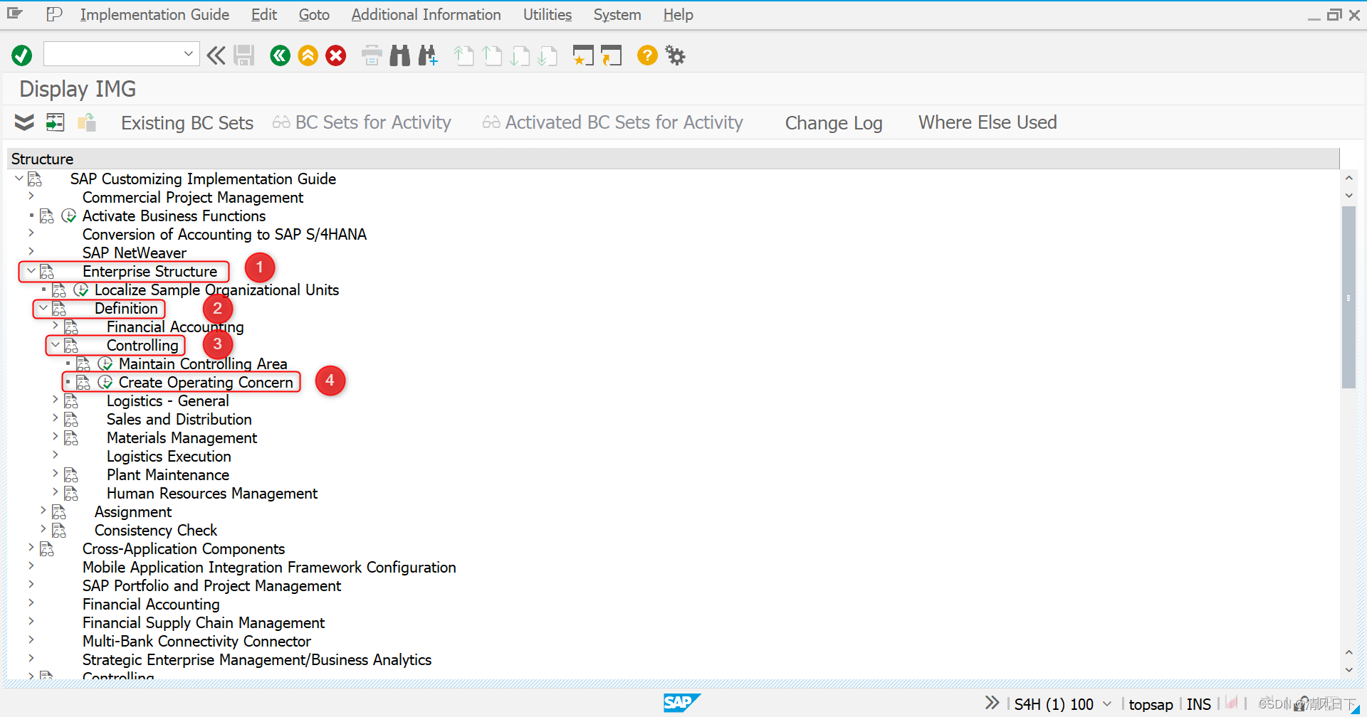Click the position-on-node icon in application toolbar
The width and height of the screenshot is (1367, 717).
pos(55,122)
